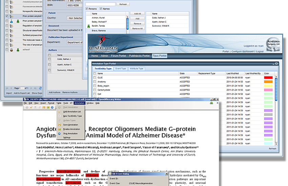The height and width of the screenshot is (186, 288).
Task: Click the Logout link
Action: (260, 51)
